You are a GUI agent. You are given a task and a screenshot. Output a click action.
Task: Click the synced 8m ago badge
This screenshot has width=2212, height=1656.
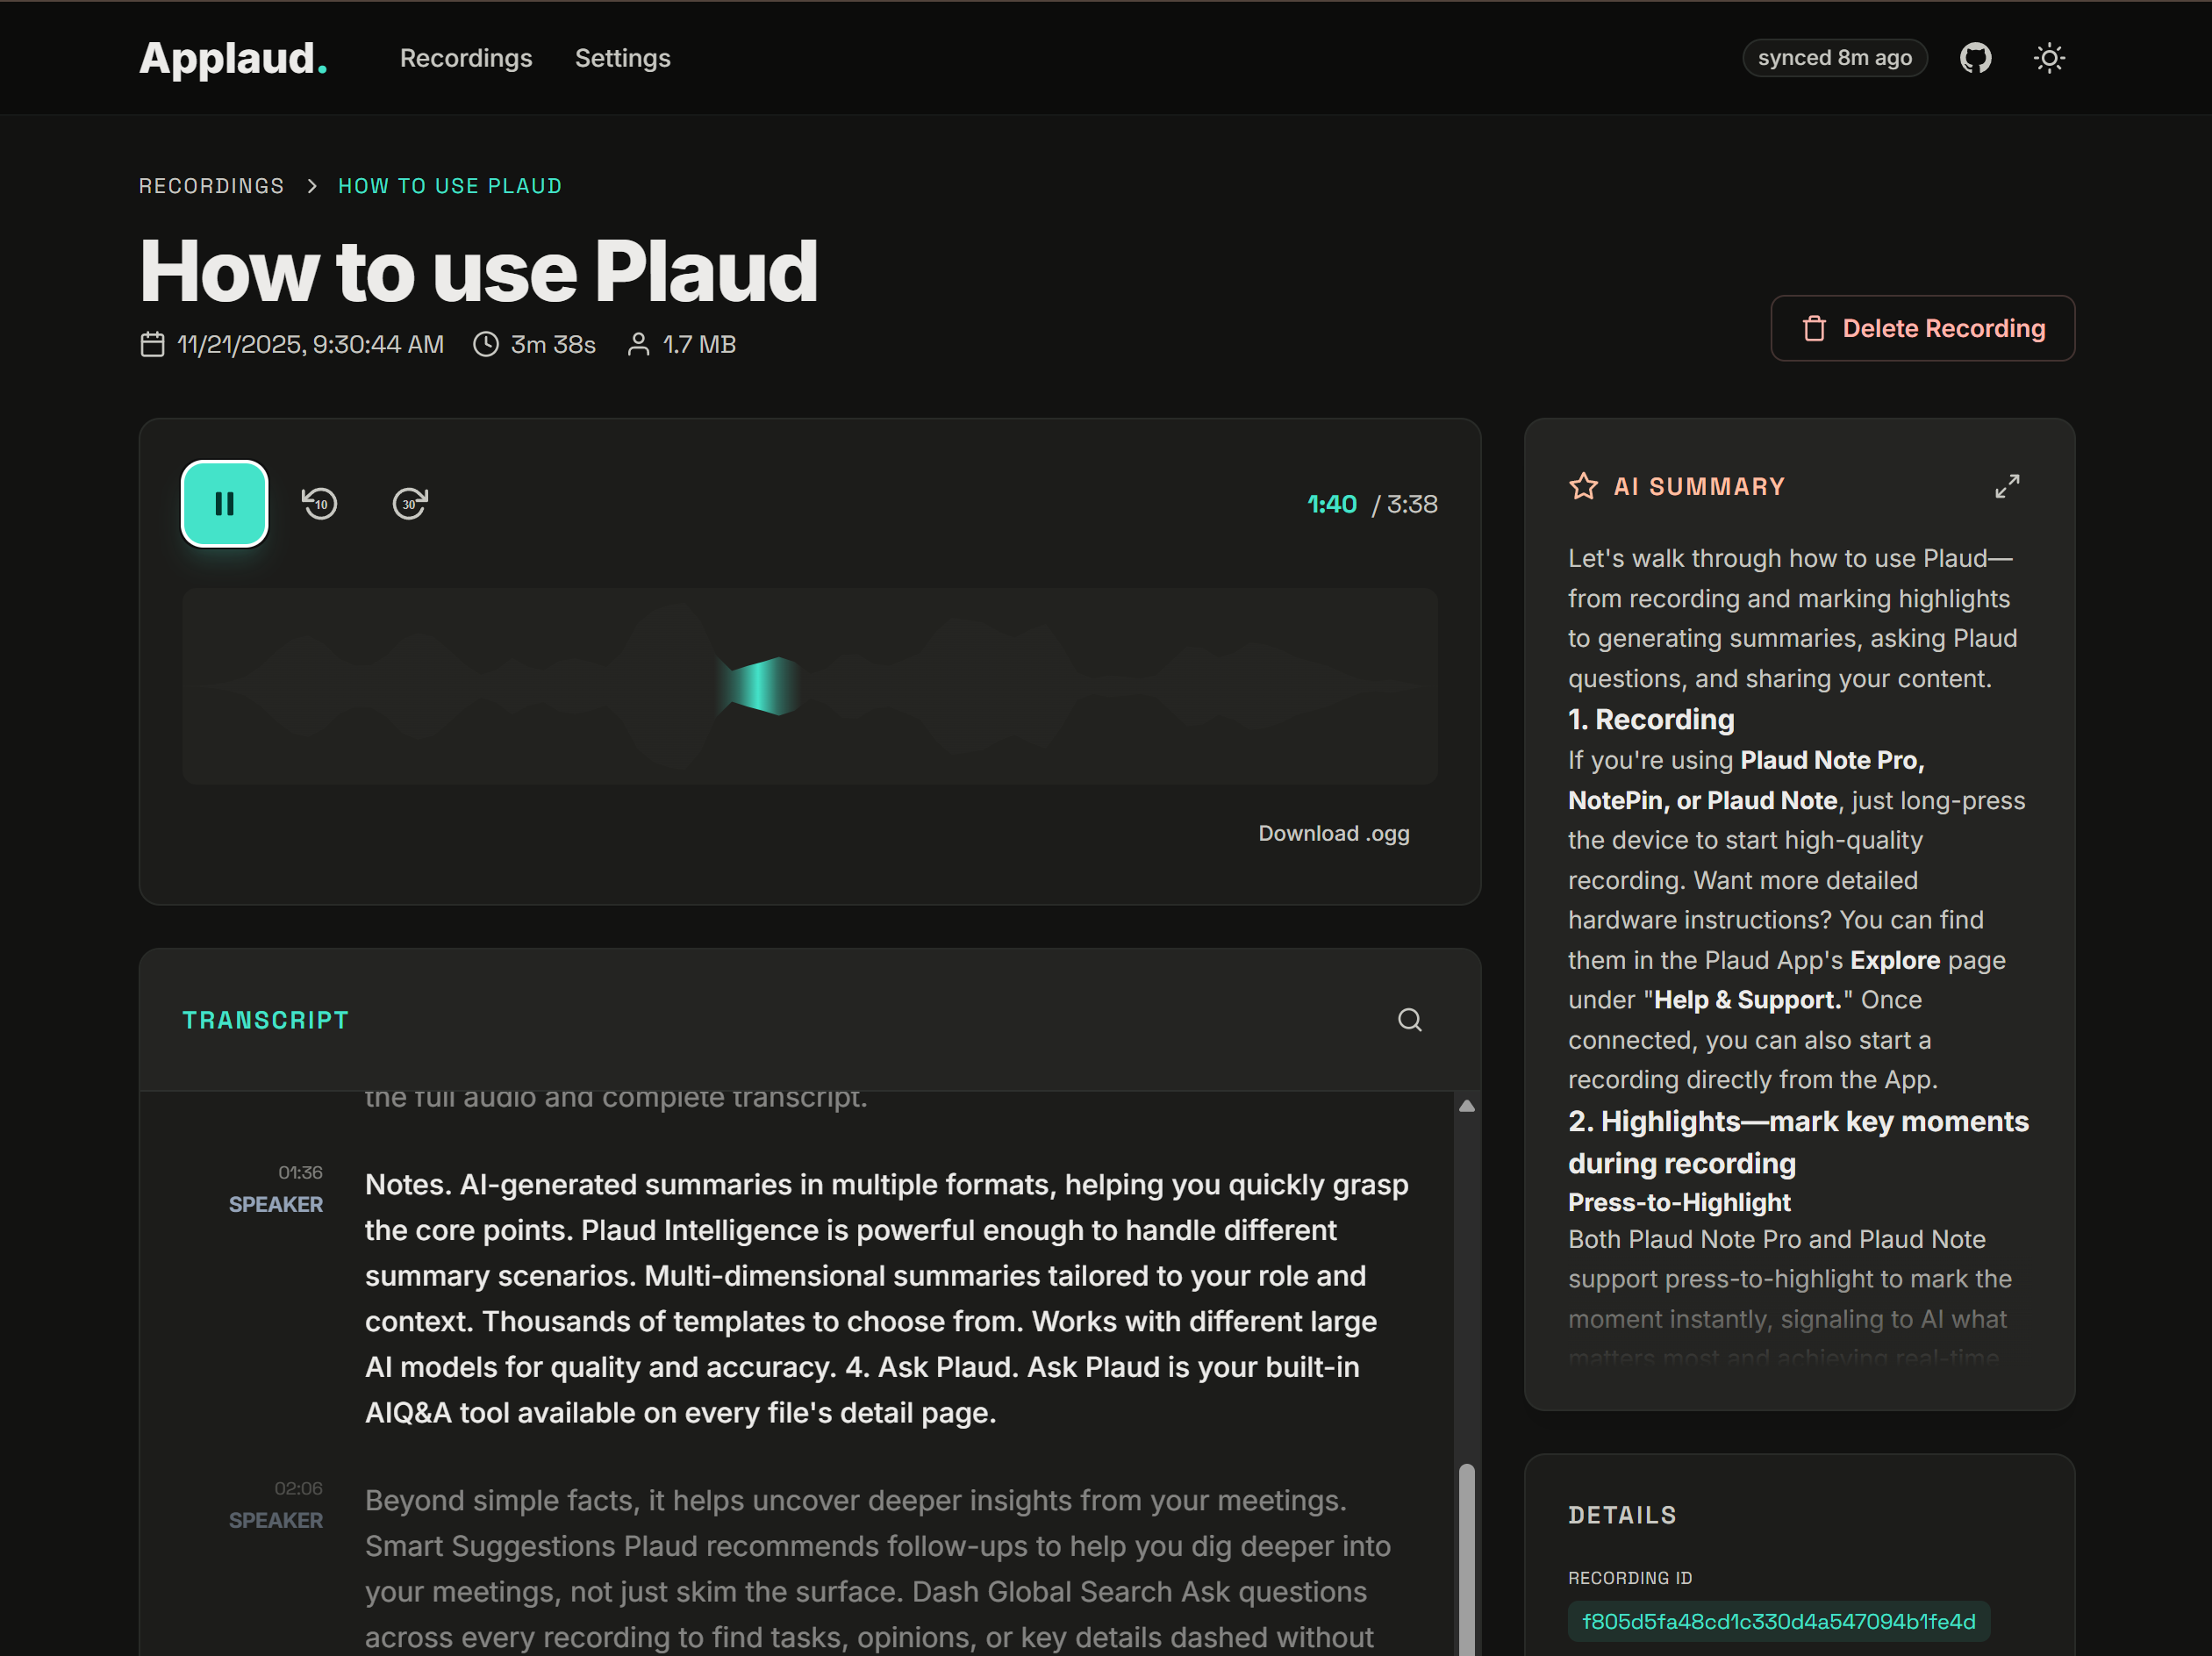pyautogui.click(x=1834, y=57)
